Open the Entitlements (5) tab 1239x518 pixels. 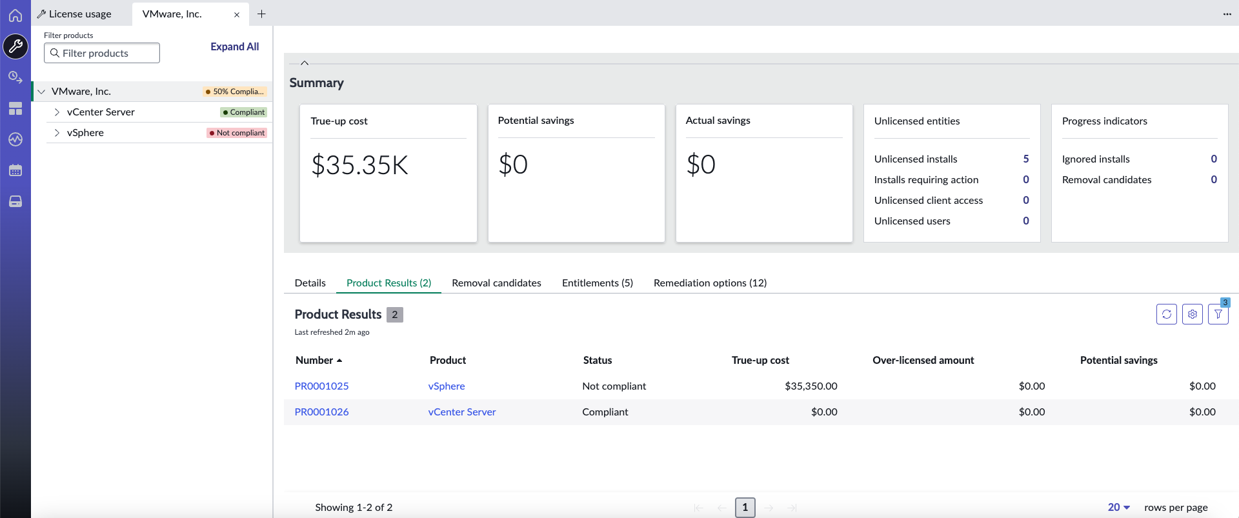point(598,283)
